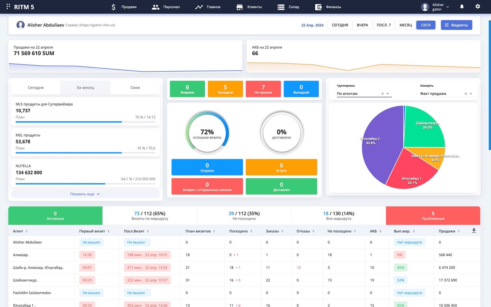
Task: Sort by План визитов column
Action: pos(214,231)
